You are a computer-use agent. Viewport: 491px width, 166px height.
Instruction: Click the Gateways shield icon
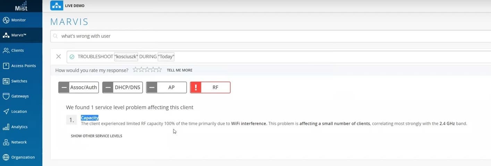click(6, 96)
